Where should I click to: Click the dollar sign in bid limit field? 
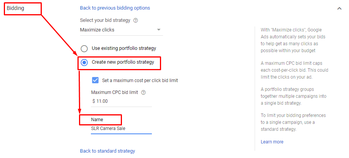coord(94,101)
